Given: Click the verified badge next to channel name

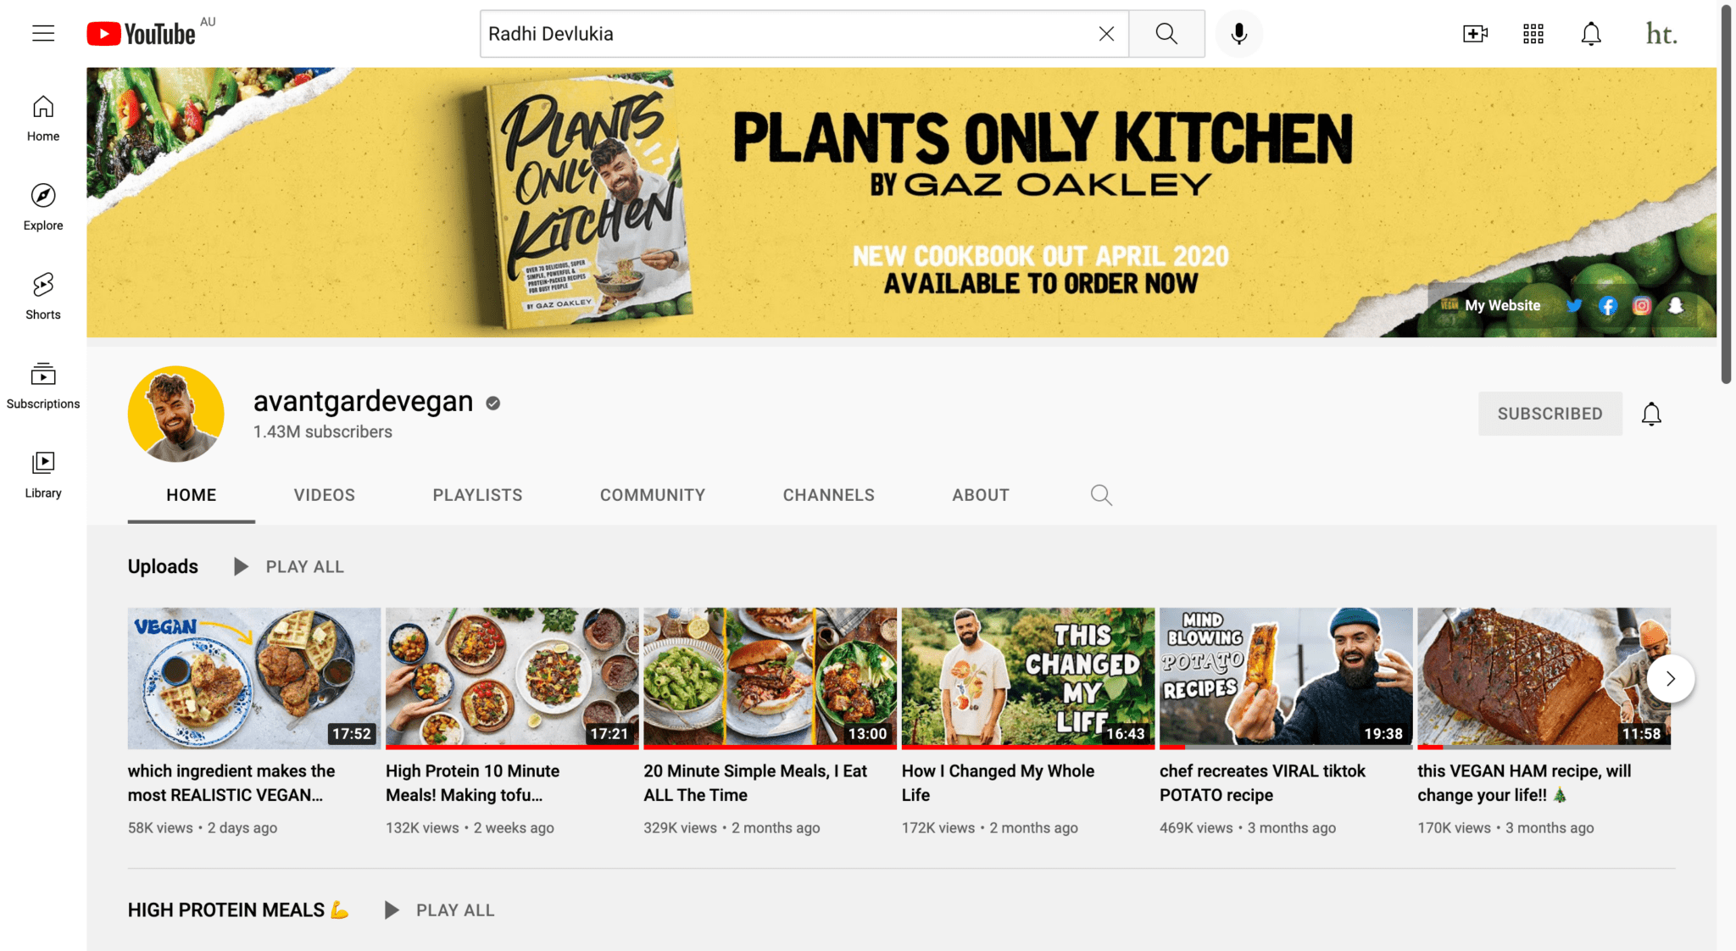Looking at the screenshot, I should click(492, 403).
